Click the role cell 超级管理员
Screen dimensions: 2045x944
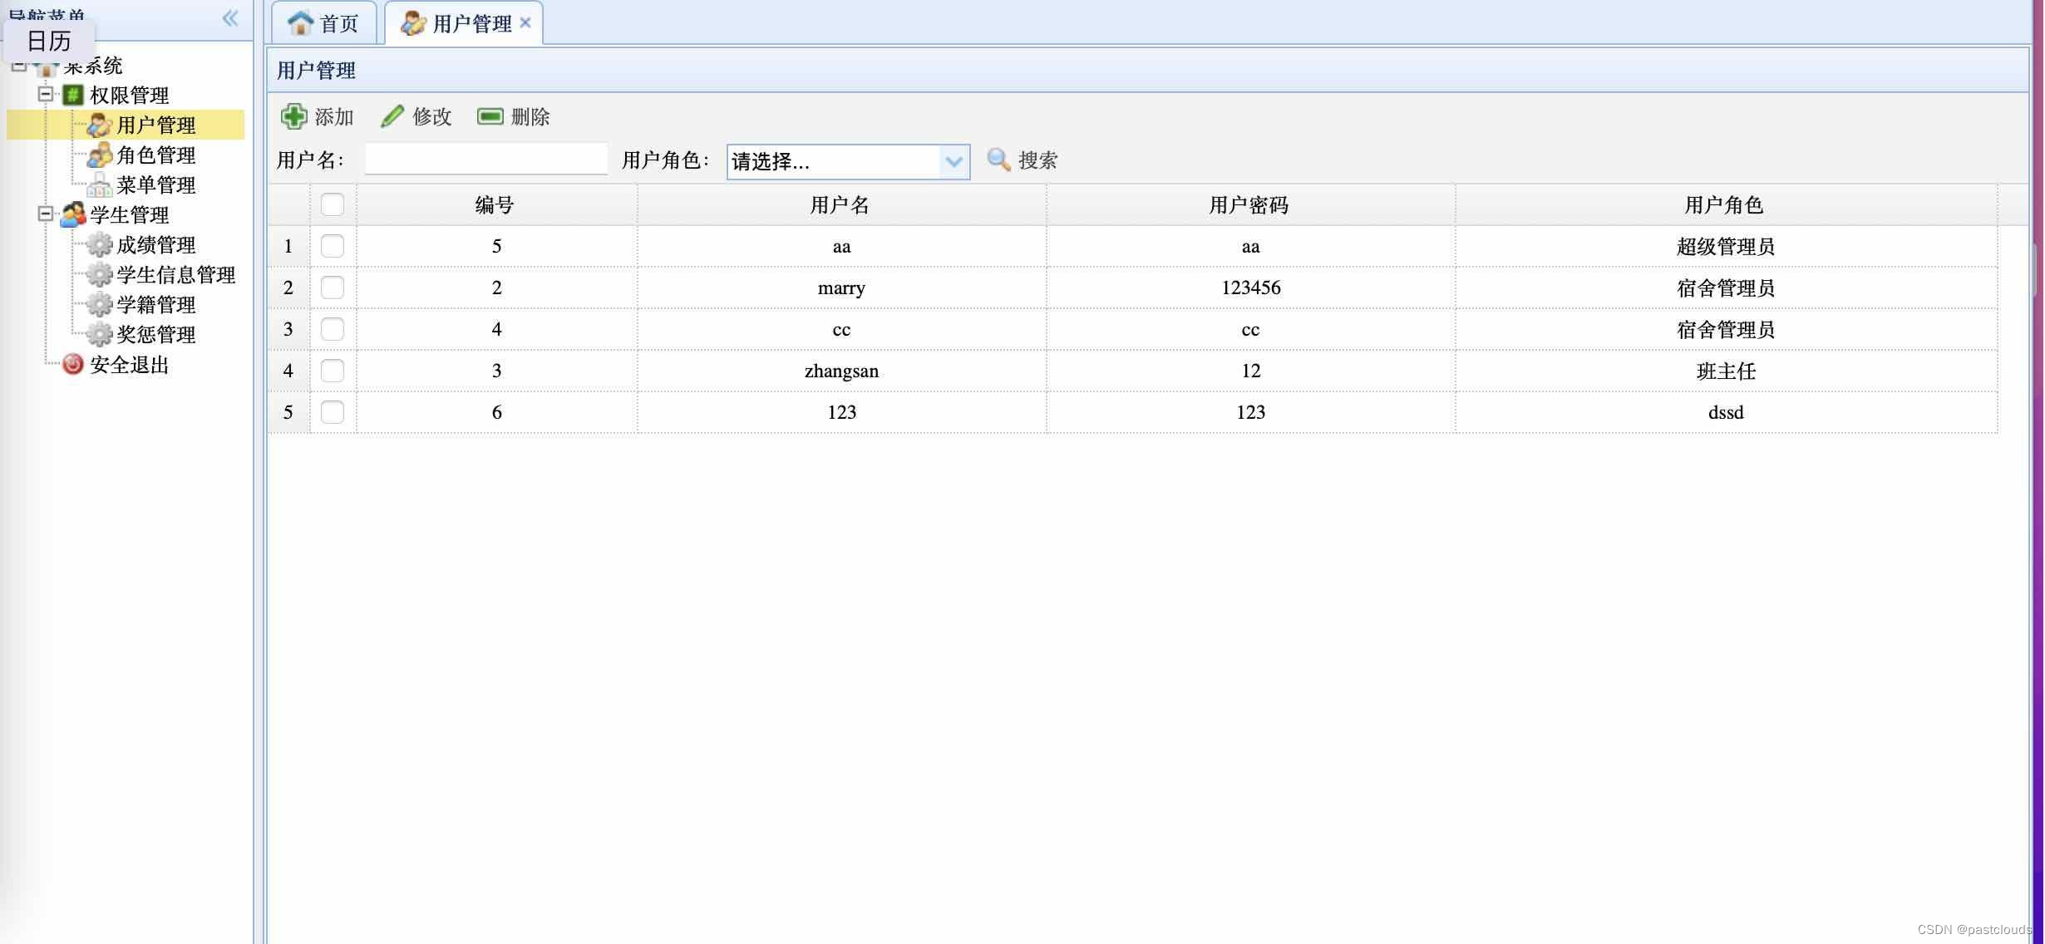[1726, 246]
